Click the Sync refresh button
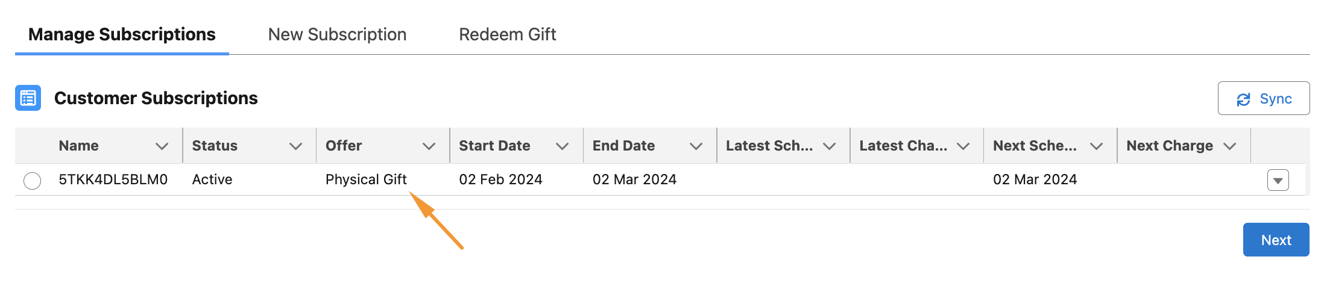The height and width of the screenshot is (283, 1324). point(1263,99)
